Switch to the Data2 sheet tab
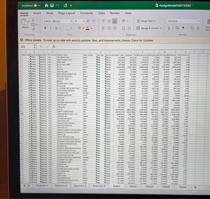The image size is (210, 199). (x=133, y=186)
